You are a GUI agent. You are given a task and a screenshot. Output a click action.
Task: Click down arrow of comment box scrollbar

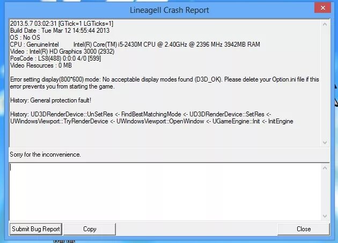point(325,216)
